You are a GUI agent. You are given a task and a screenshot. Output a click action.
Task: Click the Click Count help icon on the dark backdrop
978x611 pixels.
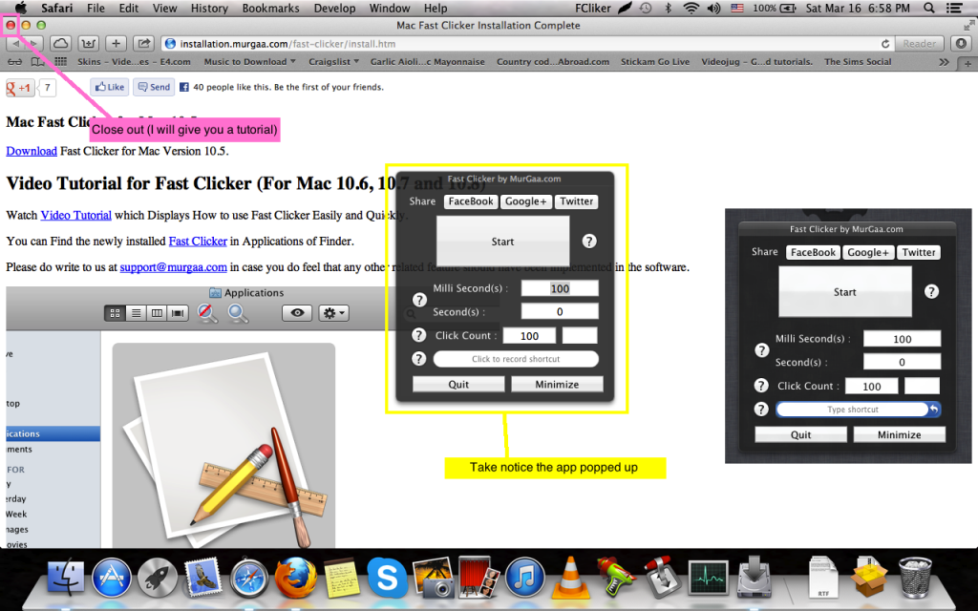pos(761,386)
